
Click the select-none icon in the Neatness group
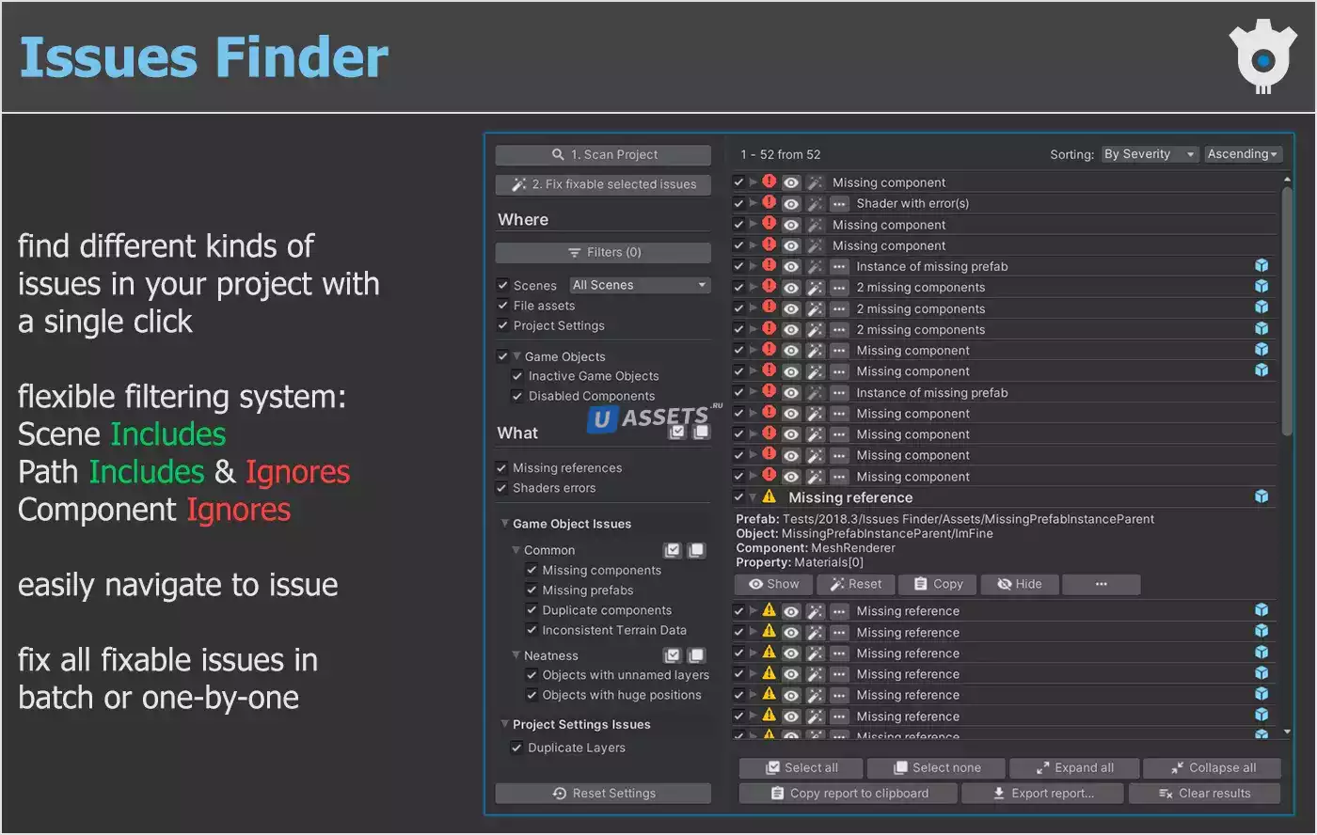point(696,655)
